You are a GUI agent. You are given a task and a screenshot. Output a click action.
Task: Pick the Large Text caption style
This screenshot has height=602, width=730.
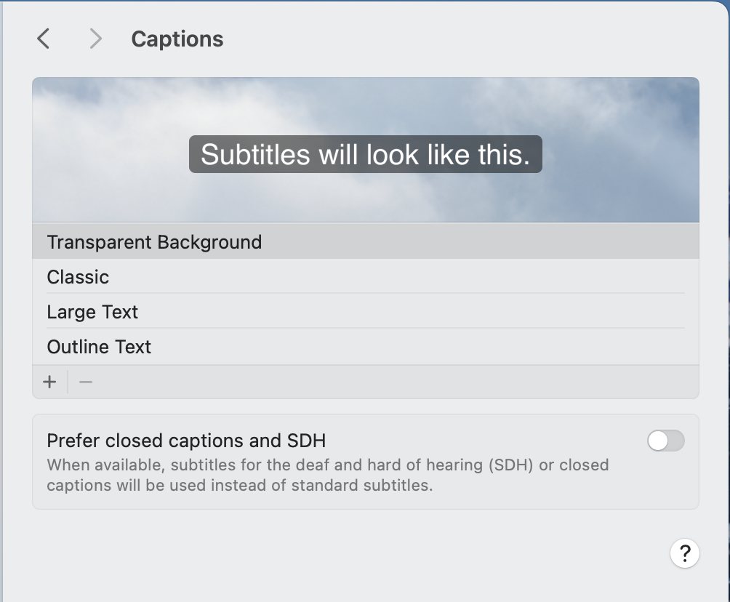92,312
